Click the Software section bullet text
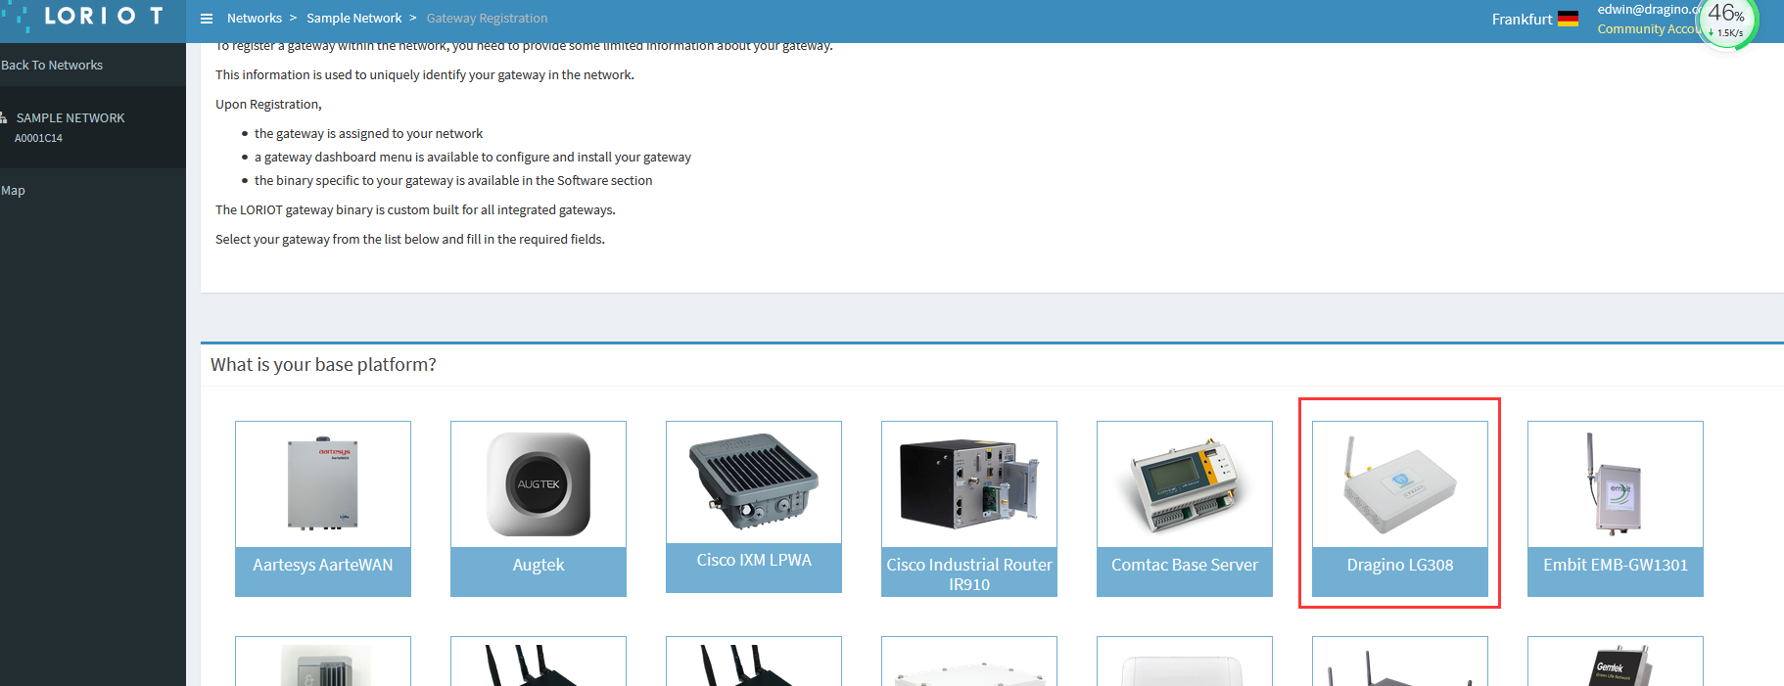The image size is (1784, 686). 453,181
